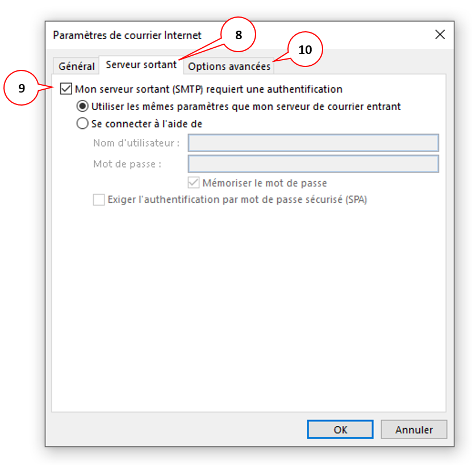Viewport: 472px width, 465px height.
Task: Close the dialog with the X button
Action: pos(440,35)
